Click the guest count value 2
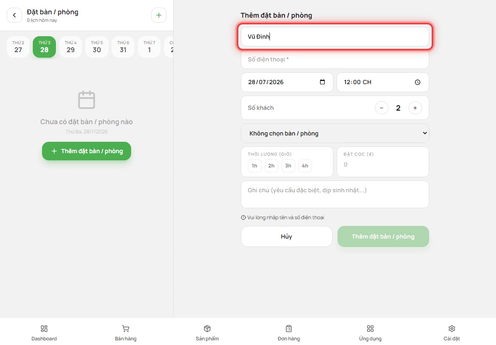 tap(398, 108)
